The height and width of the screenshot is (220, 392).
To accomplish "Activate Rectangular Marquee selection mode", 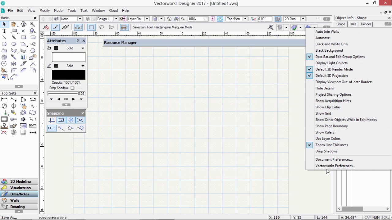I will pos(91,27).
